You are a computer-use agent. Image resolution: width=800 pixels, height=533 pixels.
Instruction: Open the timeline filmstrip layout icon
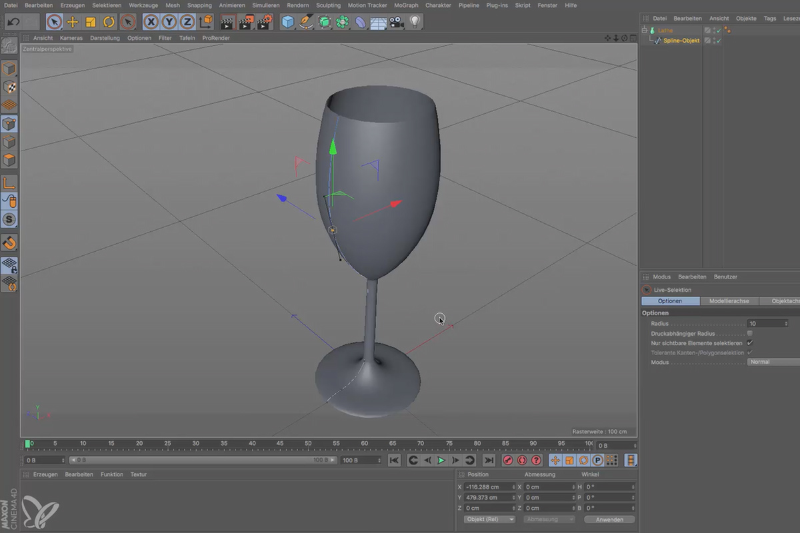click(x=631, y=460)
